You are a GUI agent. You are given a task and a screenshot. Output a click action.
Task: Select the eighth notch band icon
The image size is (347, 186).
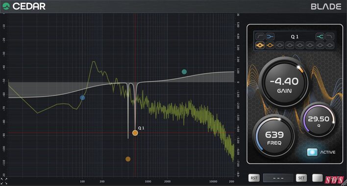click(330, 46)
